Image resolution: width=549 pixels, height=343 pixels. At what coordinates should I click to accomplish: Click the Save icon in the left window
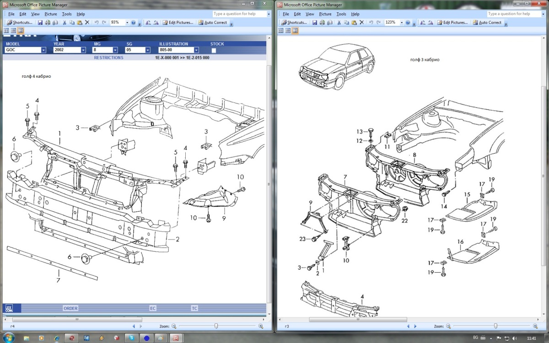40,22
